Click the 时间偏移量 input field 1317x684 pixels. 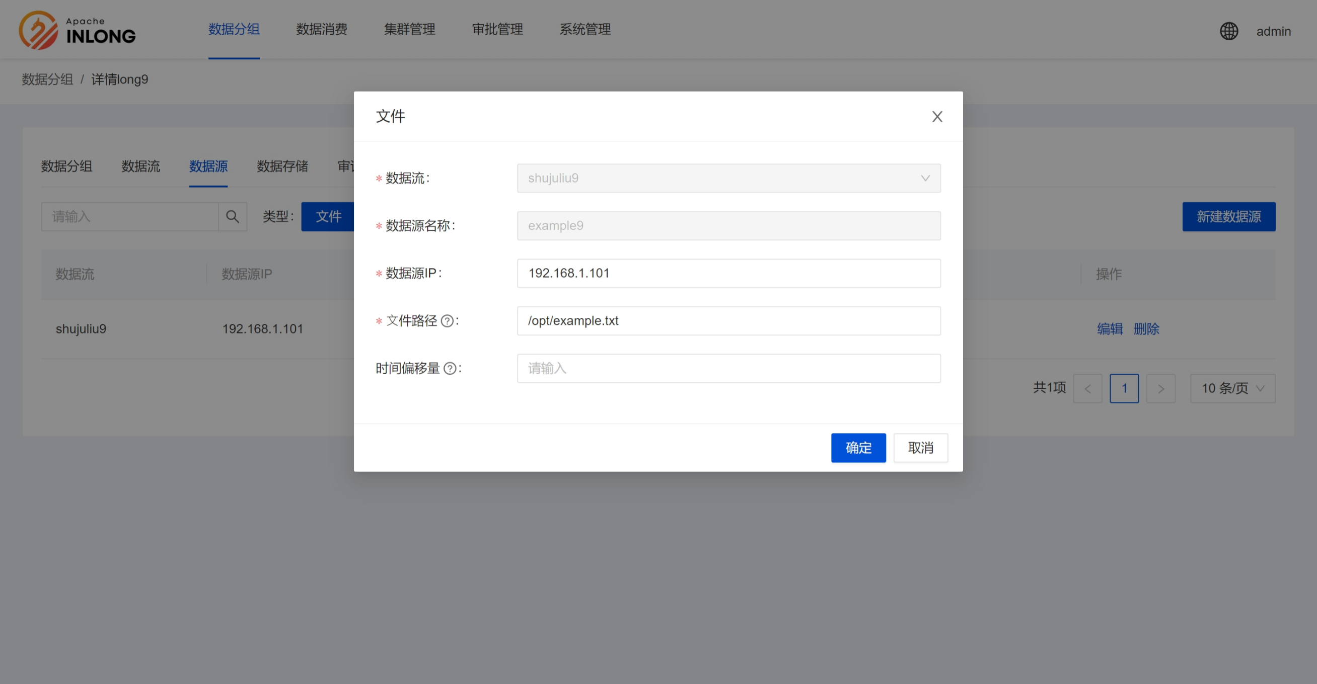728,368
